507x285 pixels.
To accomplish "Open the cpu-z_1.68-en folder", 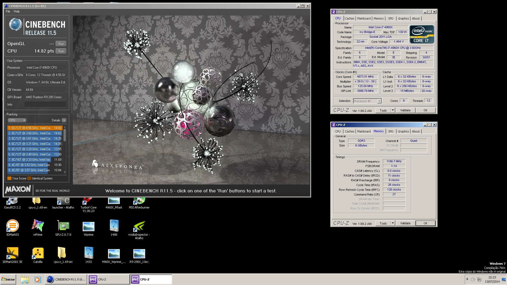I will click(x=38, y=203).
